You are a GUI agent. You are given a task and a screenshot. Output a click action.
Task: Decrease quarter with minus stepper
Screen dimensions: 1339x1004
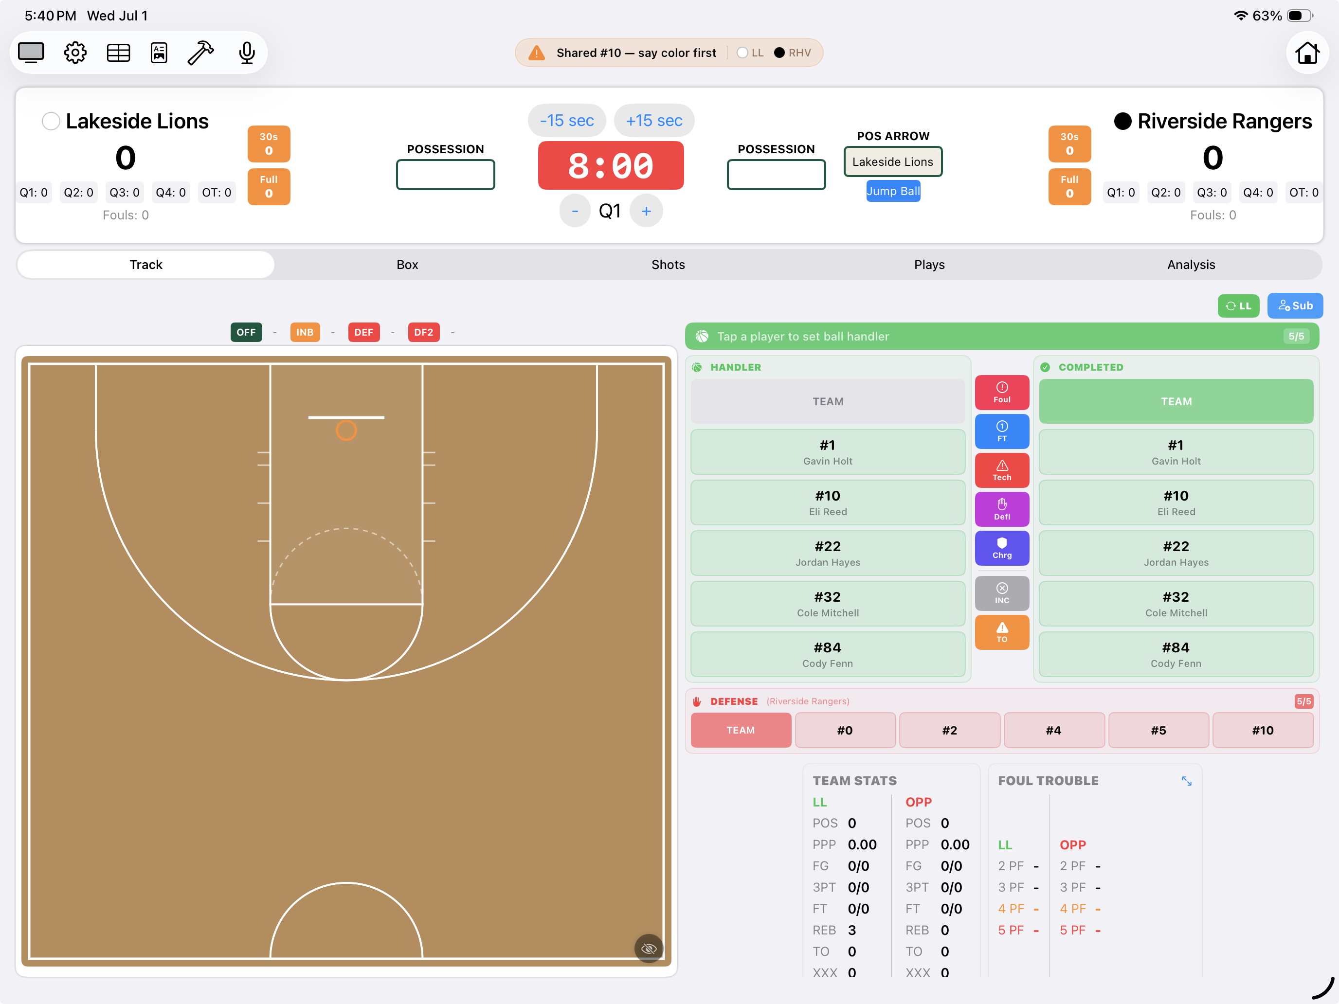click(575, 211)
